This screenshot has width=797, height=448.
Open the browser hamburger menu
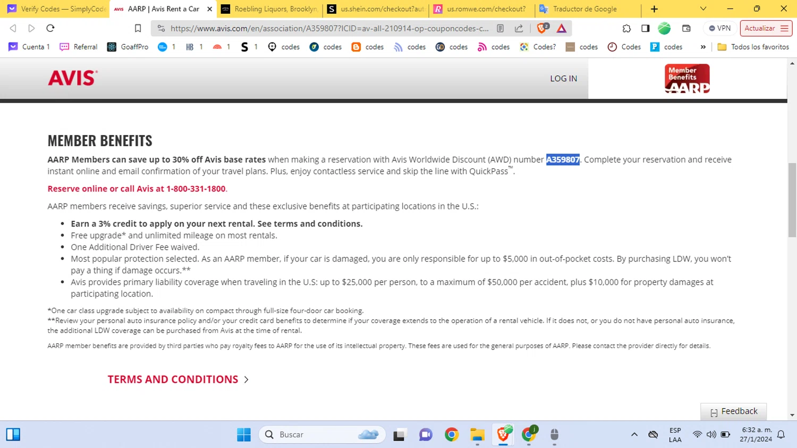coord(785,28)
